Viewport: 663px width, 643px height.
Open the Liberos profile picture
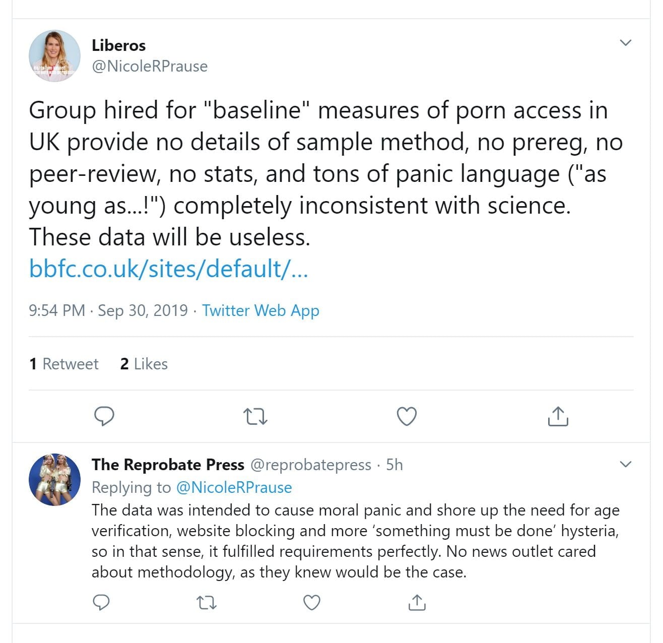(x=54, y=55)
